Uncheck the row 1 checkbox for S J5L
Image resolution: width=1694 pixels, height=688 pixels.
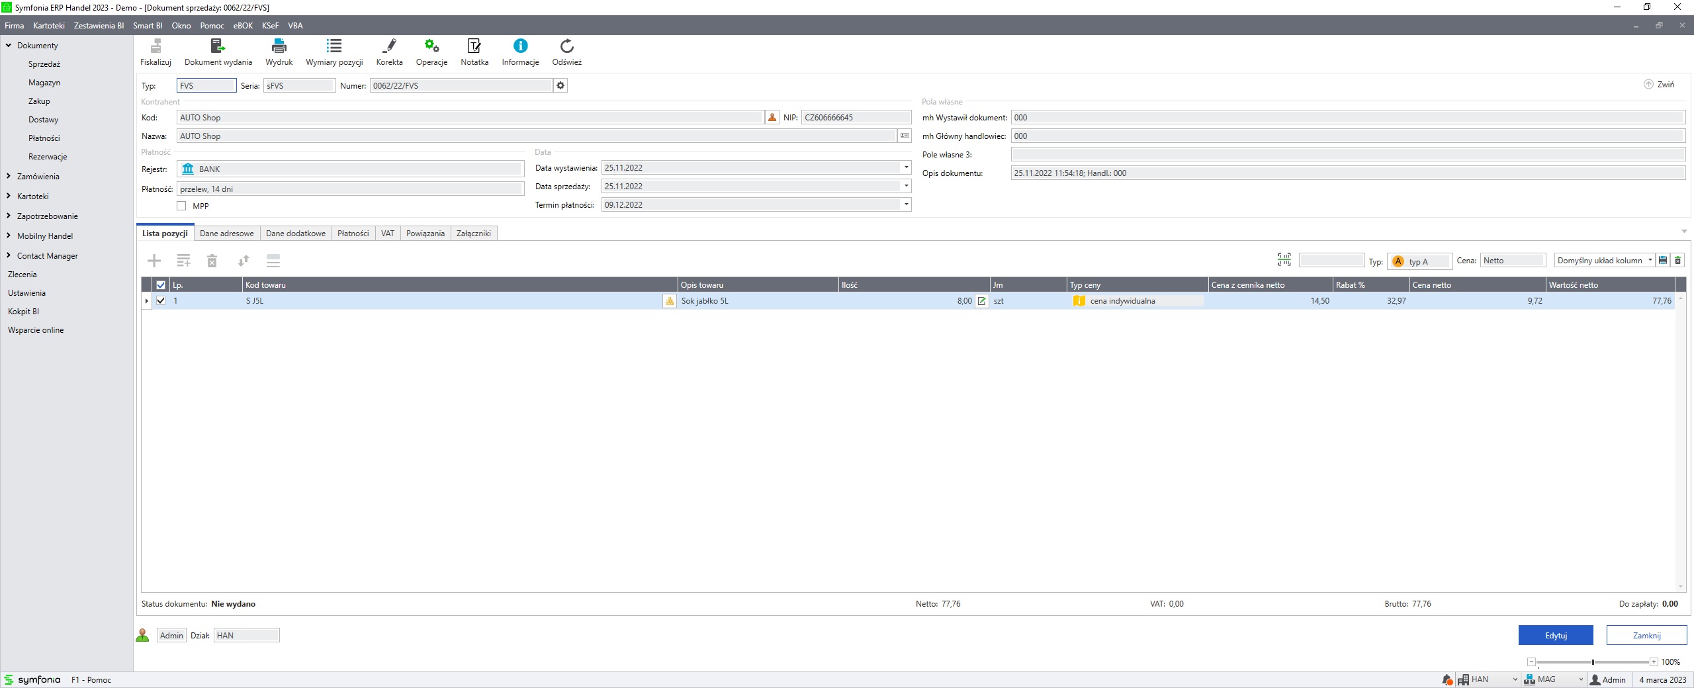pos(161,300)
